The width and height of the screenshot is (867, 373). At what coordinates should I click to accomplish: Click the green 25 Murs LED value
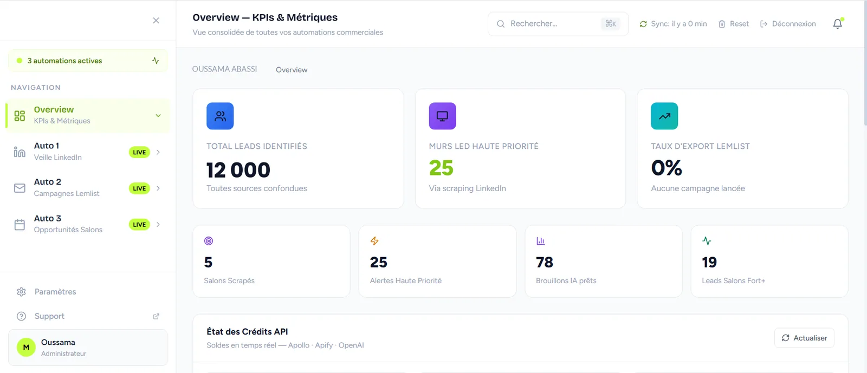coord(441,168)
